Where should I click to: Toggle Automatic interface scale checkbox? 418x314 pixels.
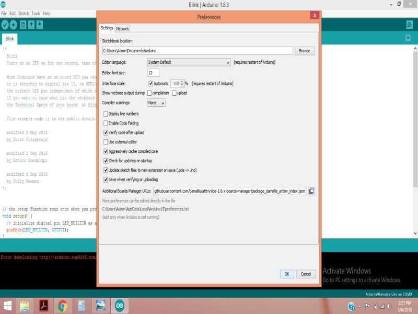coord(150,84)
